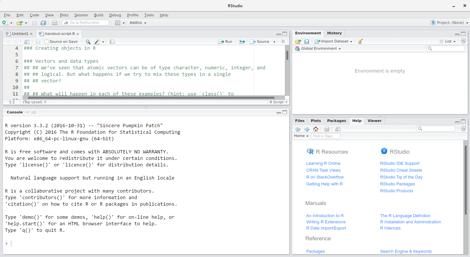The image size is (470, 257).
Task: Refresh the Environment pane with circular arrow icon
Action: pyautogui.click(x=463, y=41)
